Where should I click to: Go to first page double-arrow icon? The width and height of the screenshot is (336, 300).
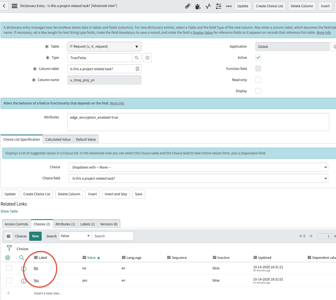coord(302,236)
